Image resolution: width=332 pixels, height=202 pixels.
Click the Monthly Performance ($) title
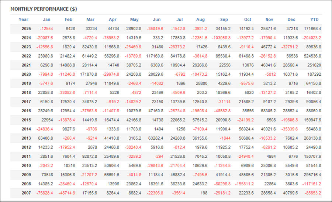pyautogui.click(x=44, y=9)
